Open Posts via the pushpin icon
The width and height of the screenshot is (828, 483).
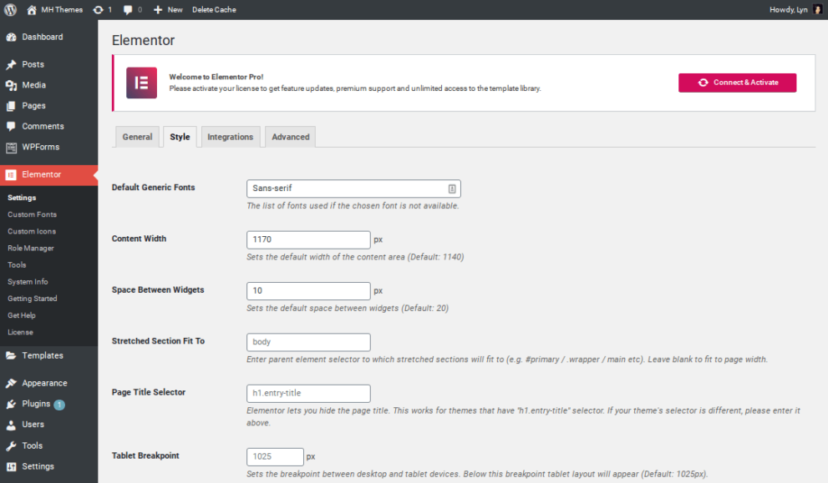tap(12, 63)
